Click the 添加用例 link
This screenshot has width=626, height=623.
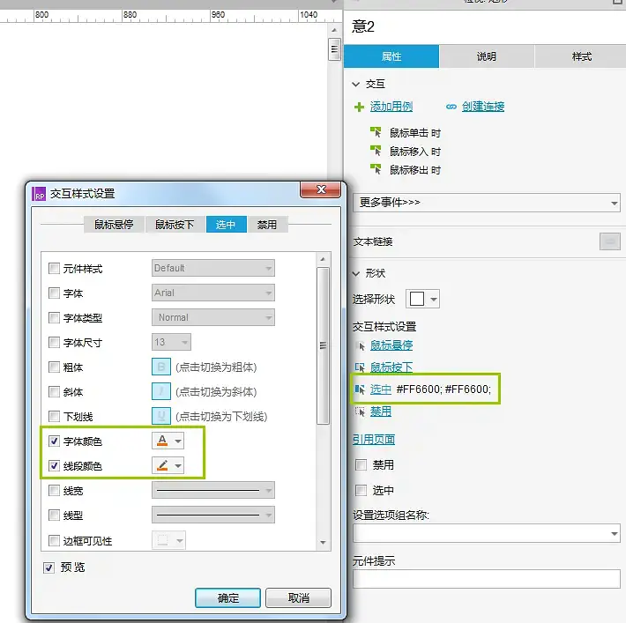391,107
